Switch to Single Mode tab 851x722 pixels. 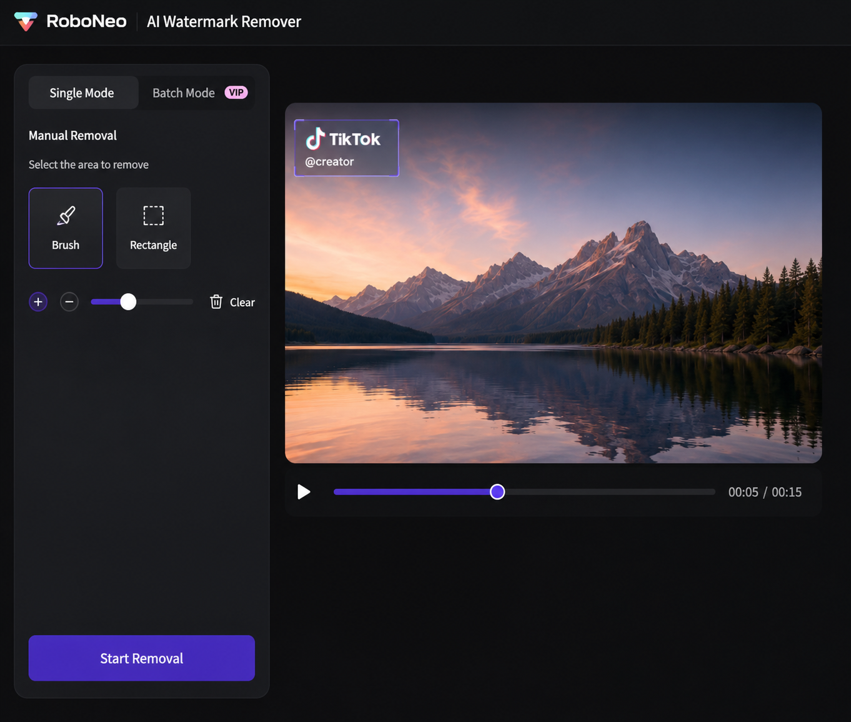coord(83,93)
